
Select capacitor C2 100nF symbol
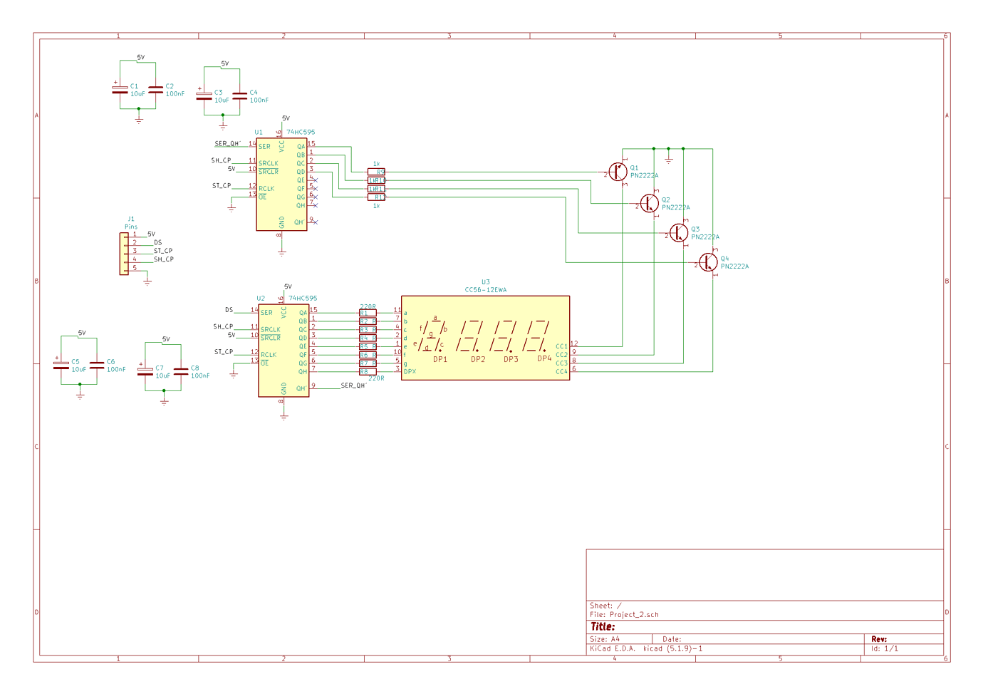pos(157,90)
